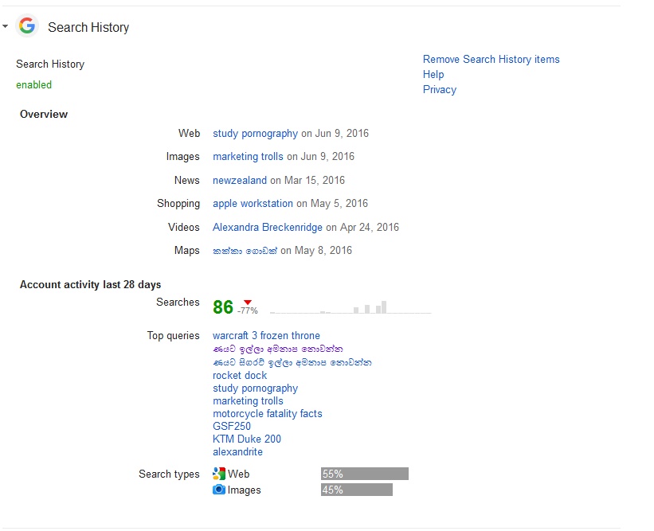Click the 'Overview' heading
Image resolution: width=654 pixels, height=531 pixels.
tap(44, 114)
